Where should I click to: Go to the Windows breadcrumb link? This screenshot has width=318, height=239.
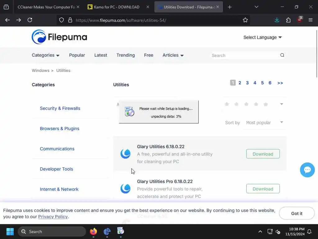(x=41, y=70)
